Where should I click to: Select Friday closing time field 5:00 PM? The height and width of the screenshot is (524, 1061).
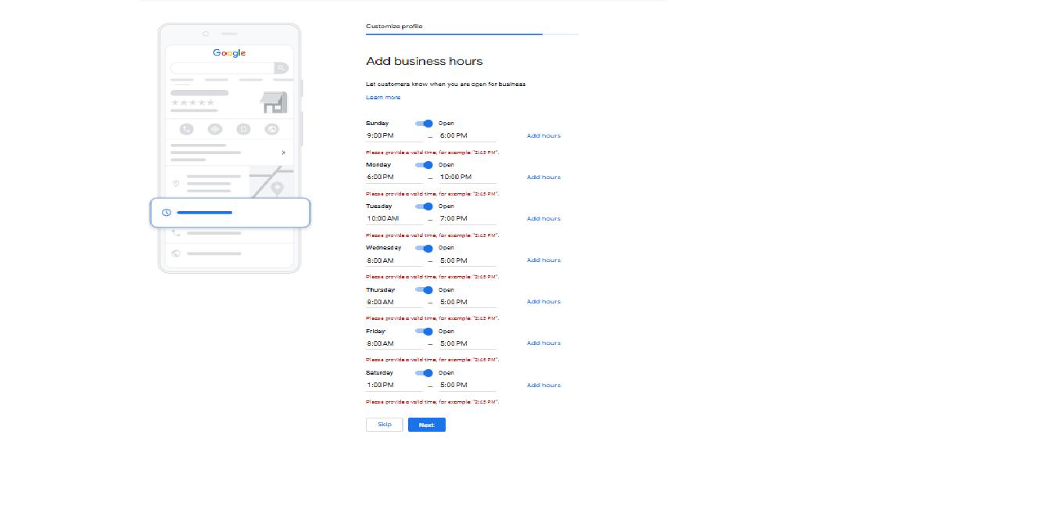(468, 343)
